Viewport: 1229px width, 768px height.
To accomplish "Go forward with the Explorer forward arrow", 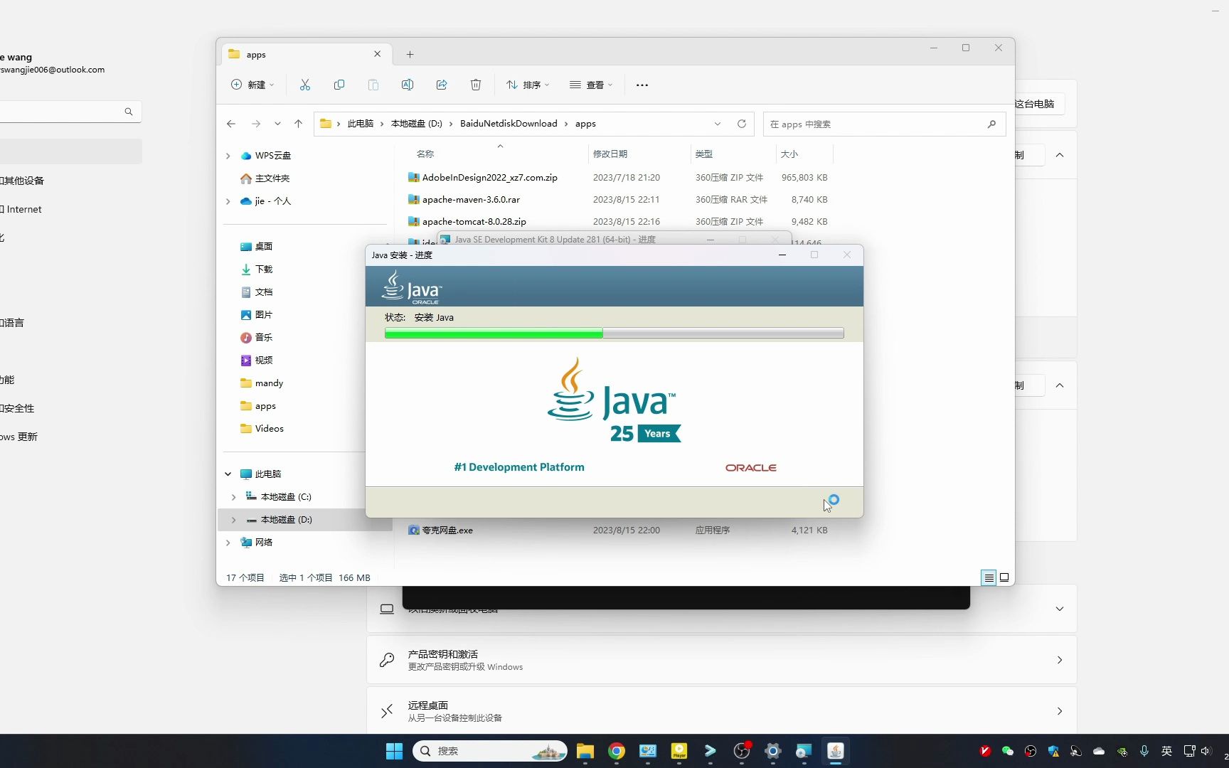I will [x=256, y=124].
